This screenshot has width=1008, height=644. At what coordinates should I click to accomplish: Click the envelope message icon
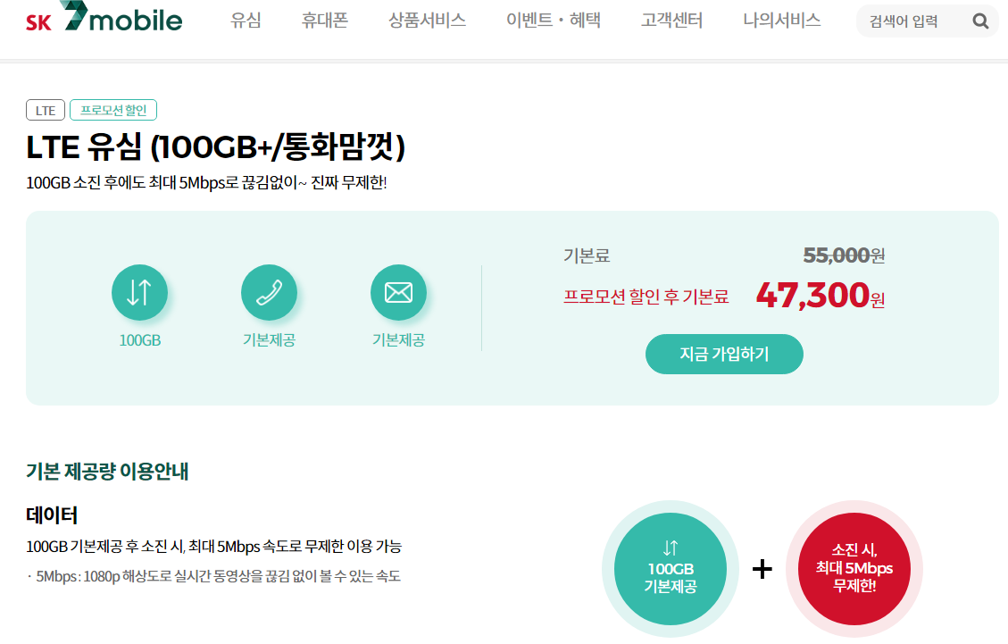click(x=398, y=292)
